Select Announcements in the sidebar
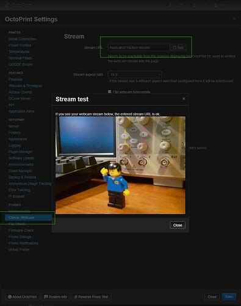The image size is (241, 306). point(21,165)
